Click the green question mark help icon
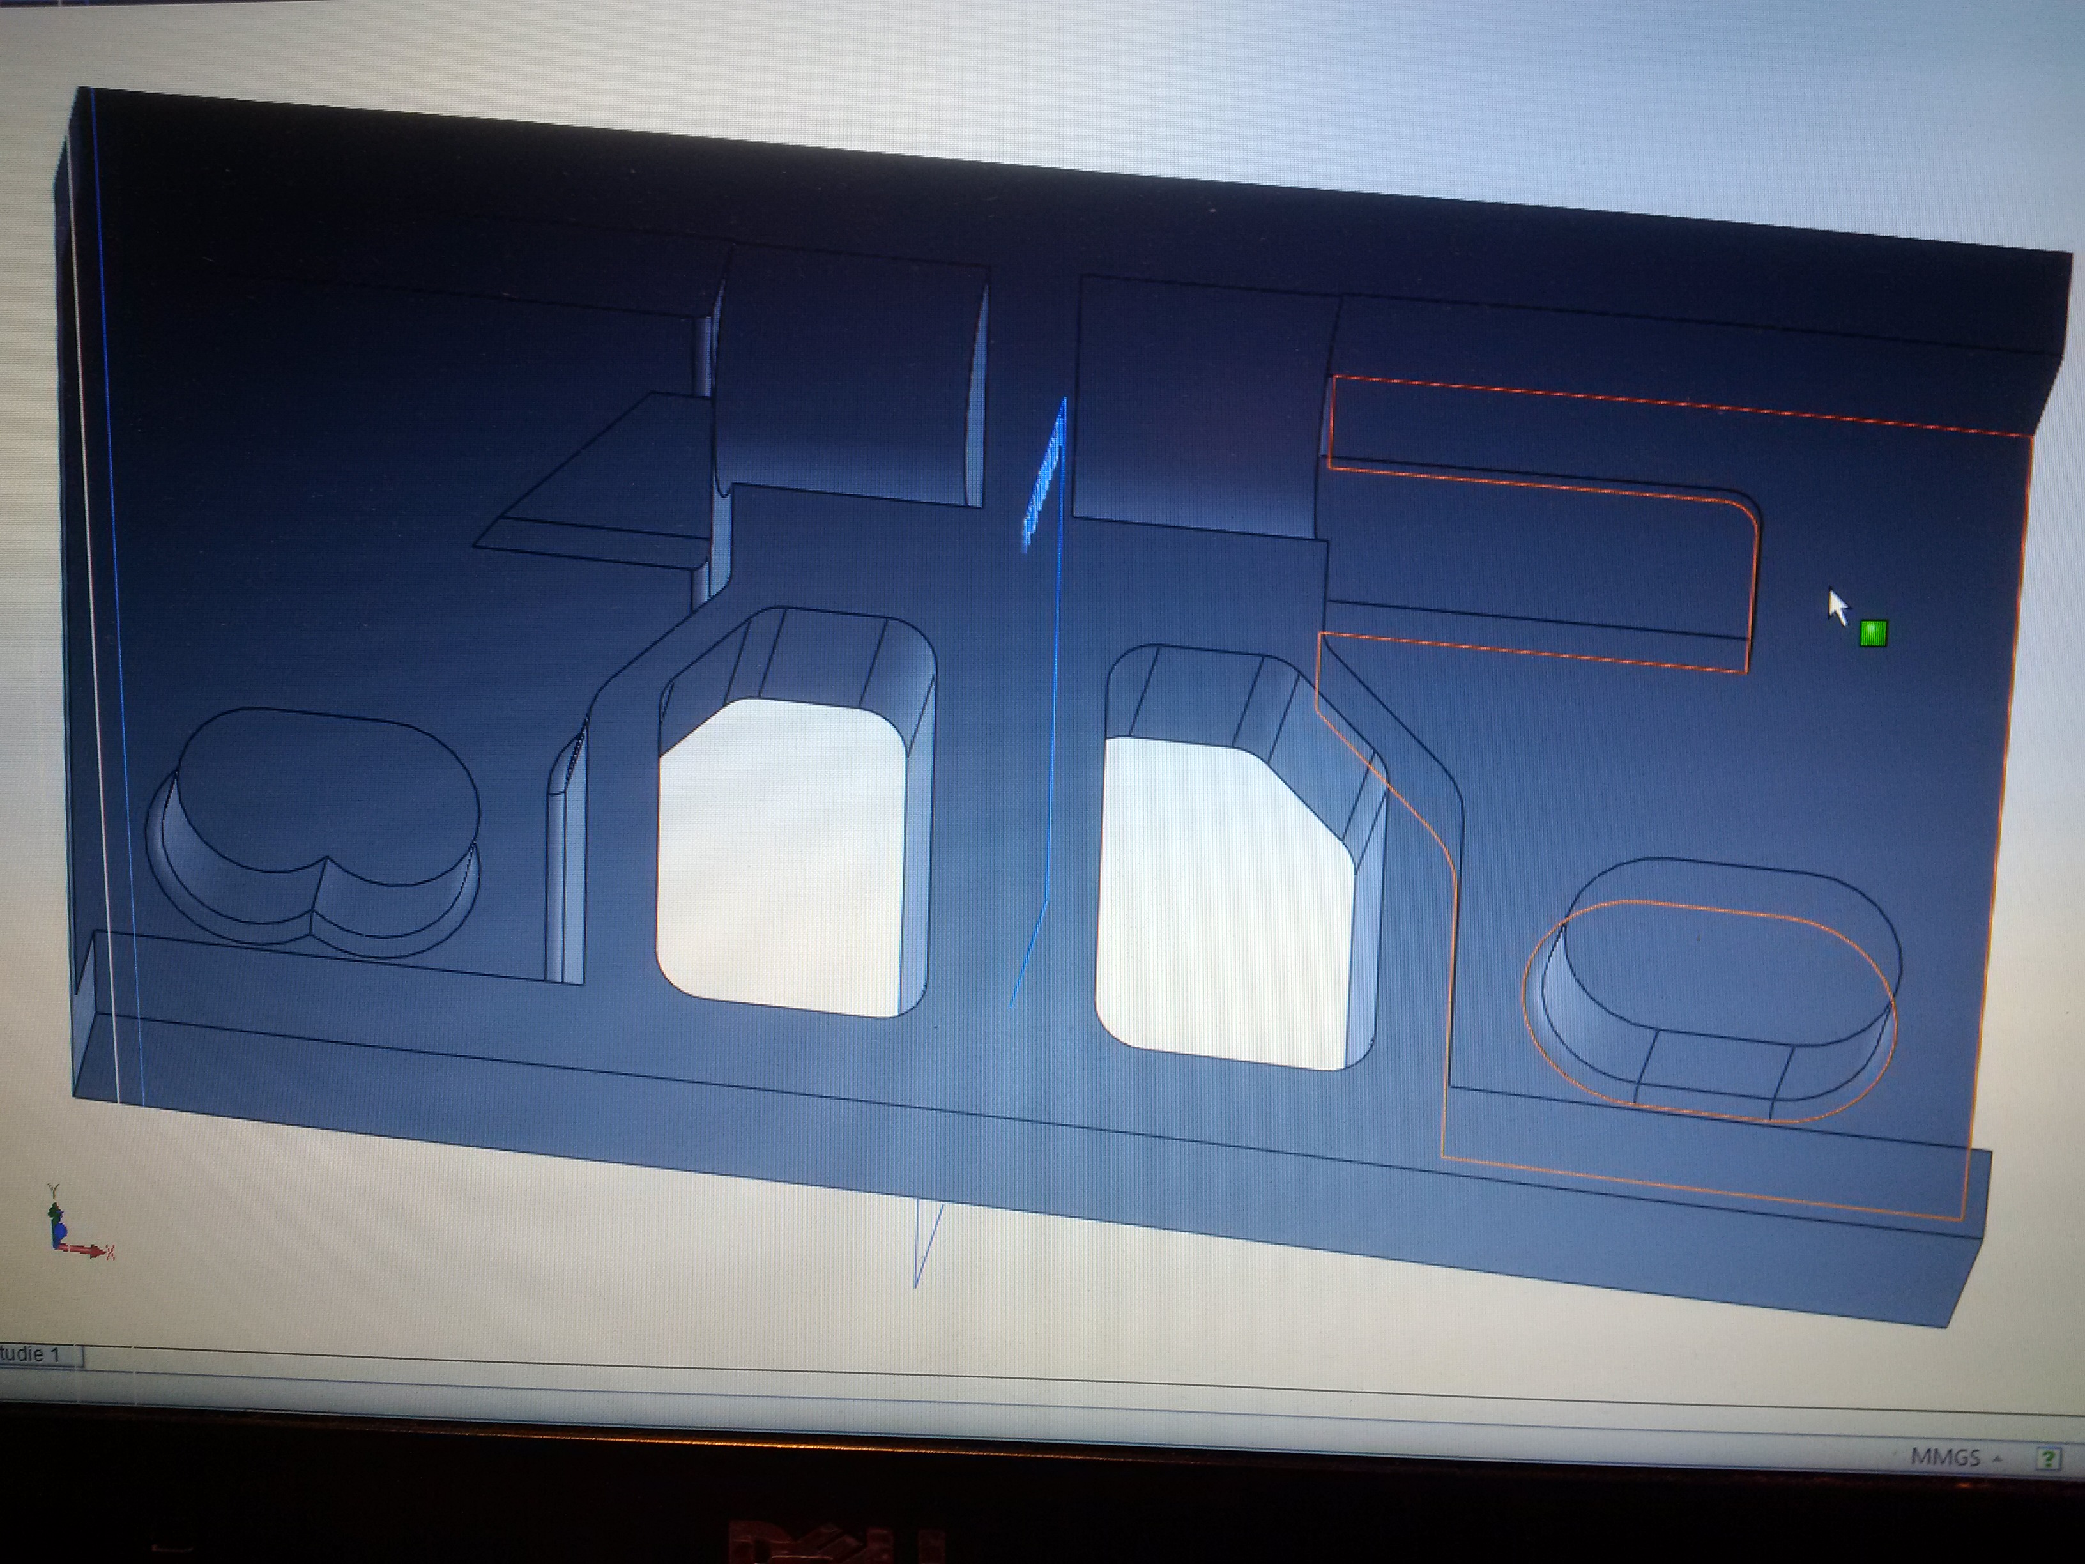2085x1564 pixels. coord(2047,1459)
